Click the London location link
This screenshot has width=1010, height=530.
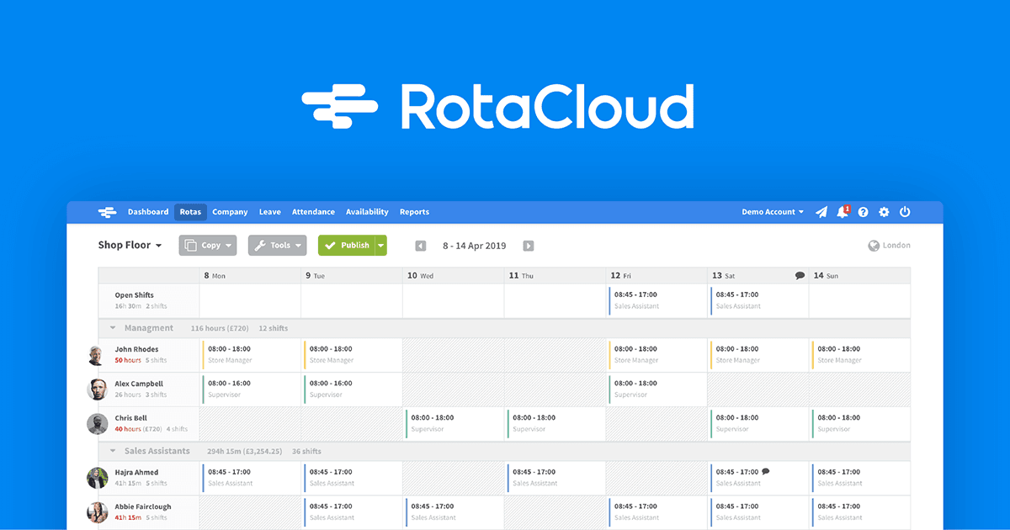(896, 246)
